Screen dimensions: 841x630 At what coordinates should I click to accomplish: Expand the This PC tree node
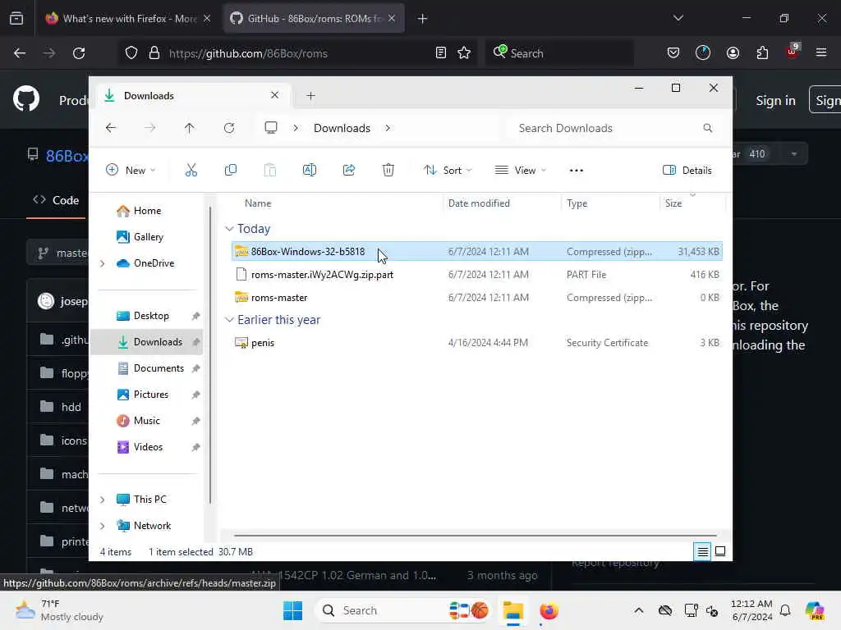[x=103, y=500]
